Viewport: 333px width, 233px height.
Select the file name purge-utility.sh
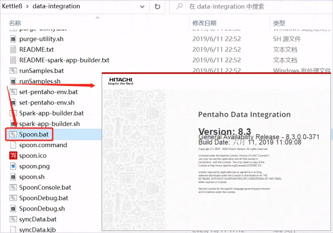coord(42,39)
